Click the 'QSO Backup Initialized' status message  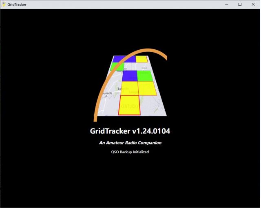pyautogui.click(x=130, y=152)
